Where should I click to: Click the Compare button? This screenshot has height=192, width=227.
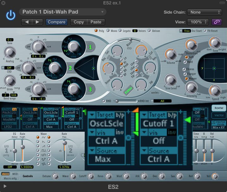click(57, 22)
